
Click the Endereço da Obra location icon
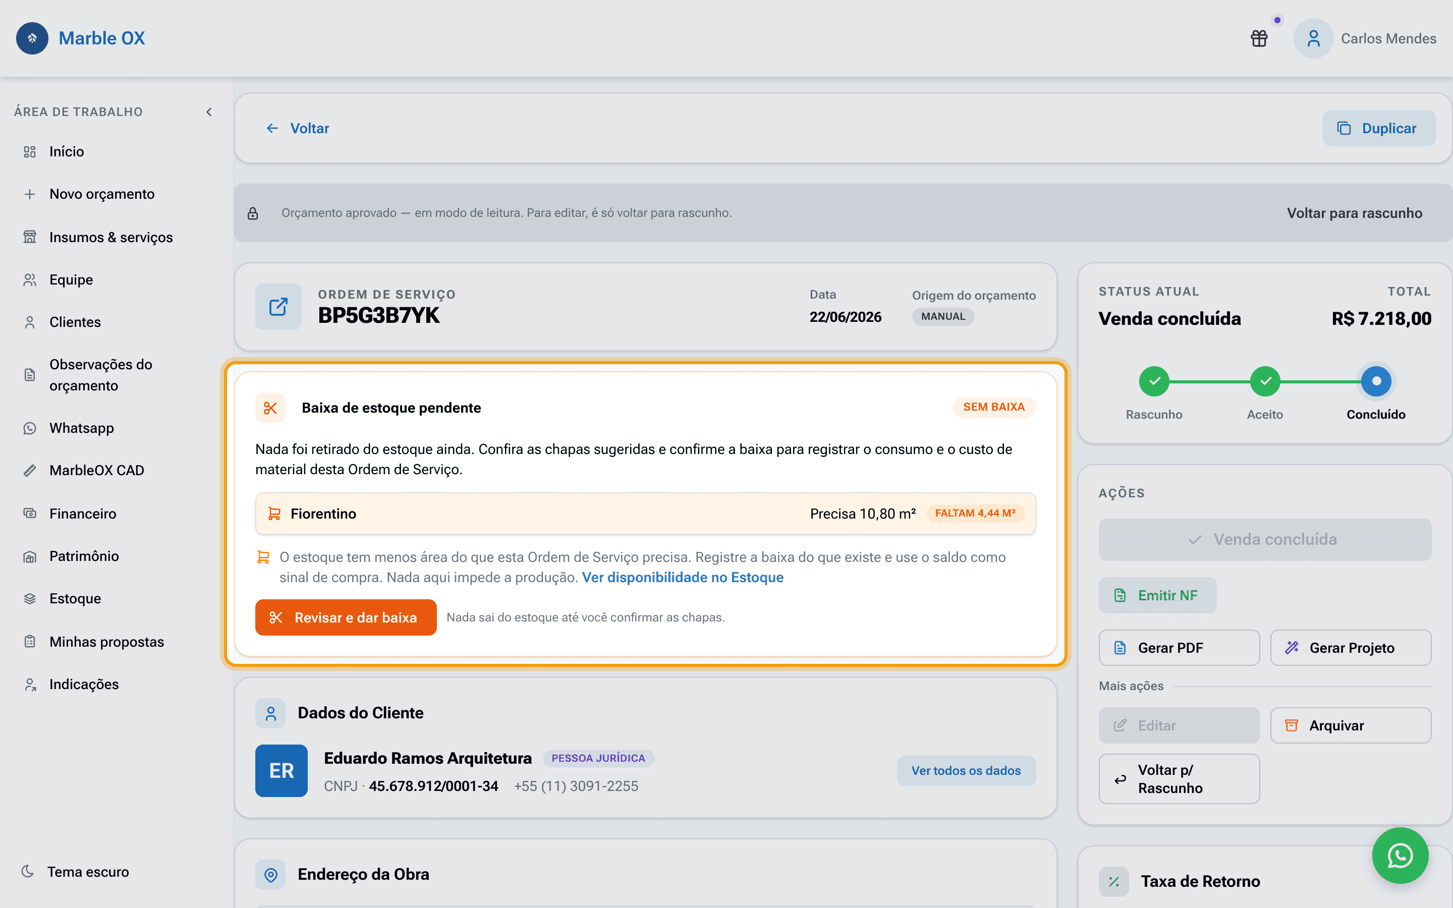(270, 875)
